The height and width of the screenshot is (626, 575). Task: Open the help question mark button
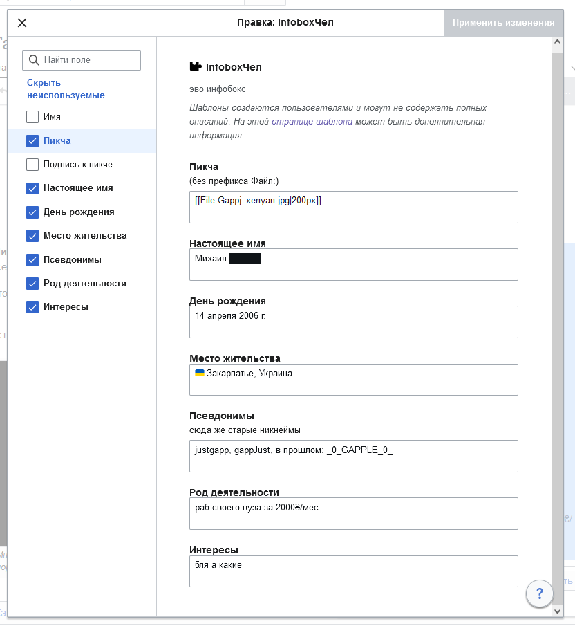coord(540,593)
